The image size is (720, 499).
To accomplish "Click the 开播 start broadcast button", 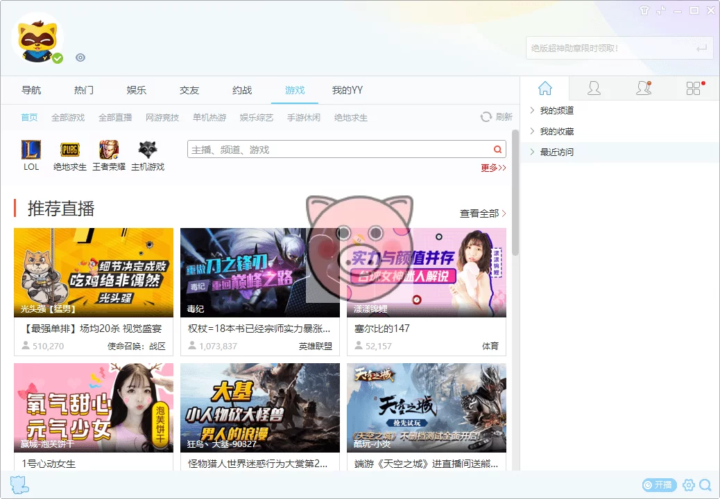I will coord(660,484).
